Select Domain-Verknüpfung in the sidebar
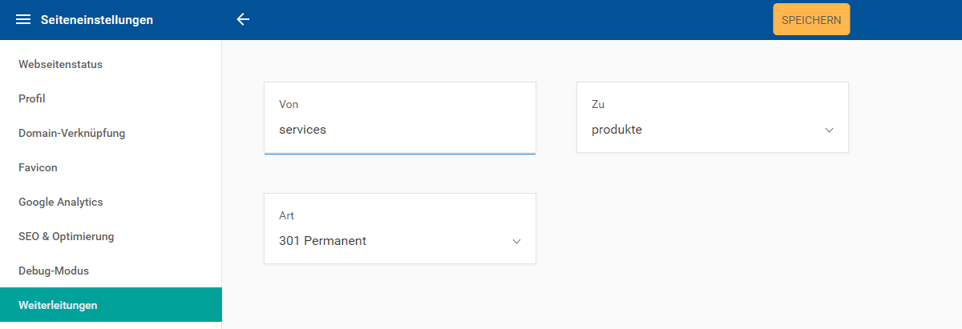Viewport: 962px width, 329px height. click(x=72, y=133)
